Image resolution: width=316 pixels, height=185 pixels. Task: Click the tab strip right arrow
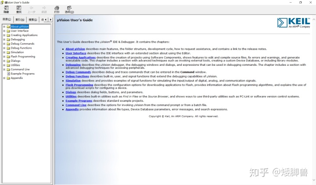pyautogui.click(x=50, y=20)
